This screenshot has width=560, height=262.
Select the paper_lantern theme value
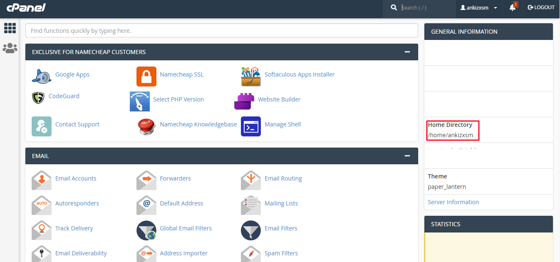447,187
